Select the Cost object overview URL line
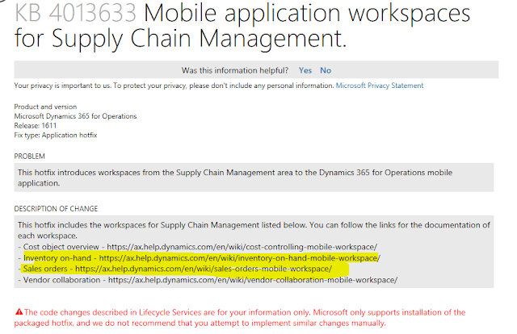Screen dimensions: 517x334 [x=197, y=247]
